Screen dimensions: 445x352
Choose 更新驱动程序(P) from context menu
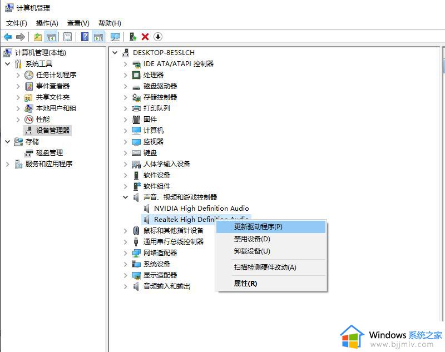click(x=271, y=227)
